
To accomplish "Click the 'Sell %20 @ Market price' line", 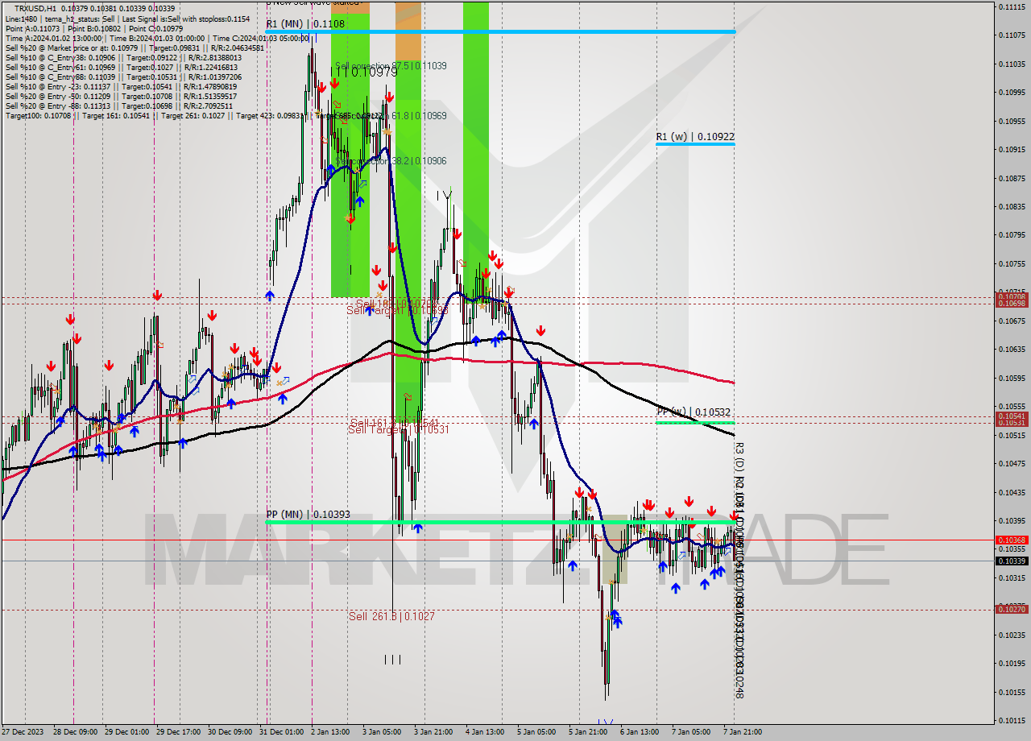I will tap(135, 48).
